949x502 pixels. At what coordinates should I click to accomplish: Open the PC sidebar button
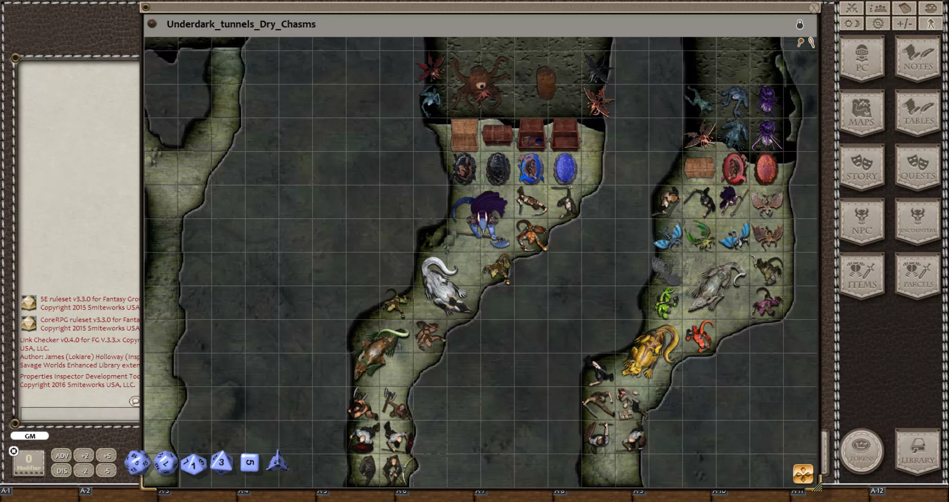click(x=862, y=59)
